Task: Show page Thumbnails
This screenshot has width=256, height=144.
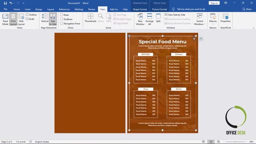Action: pos(90,18)
